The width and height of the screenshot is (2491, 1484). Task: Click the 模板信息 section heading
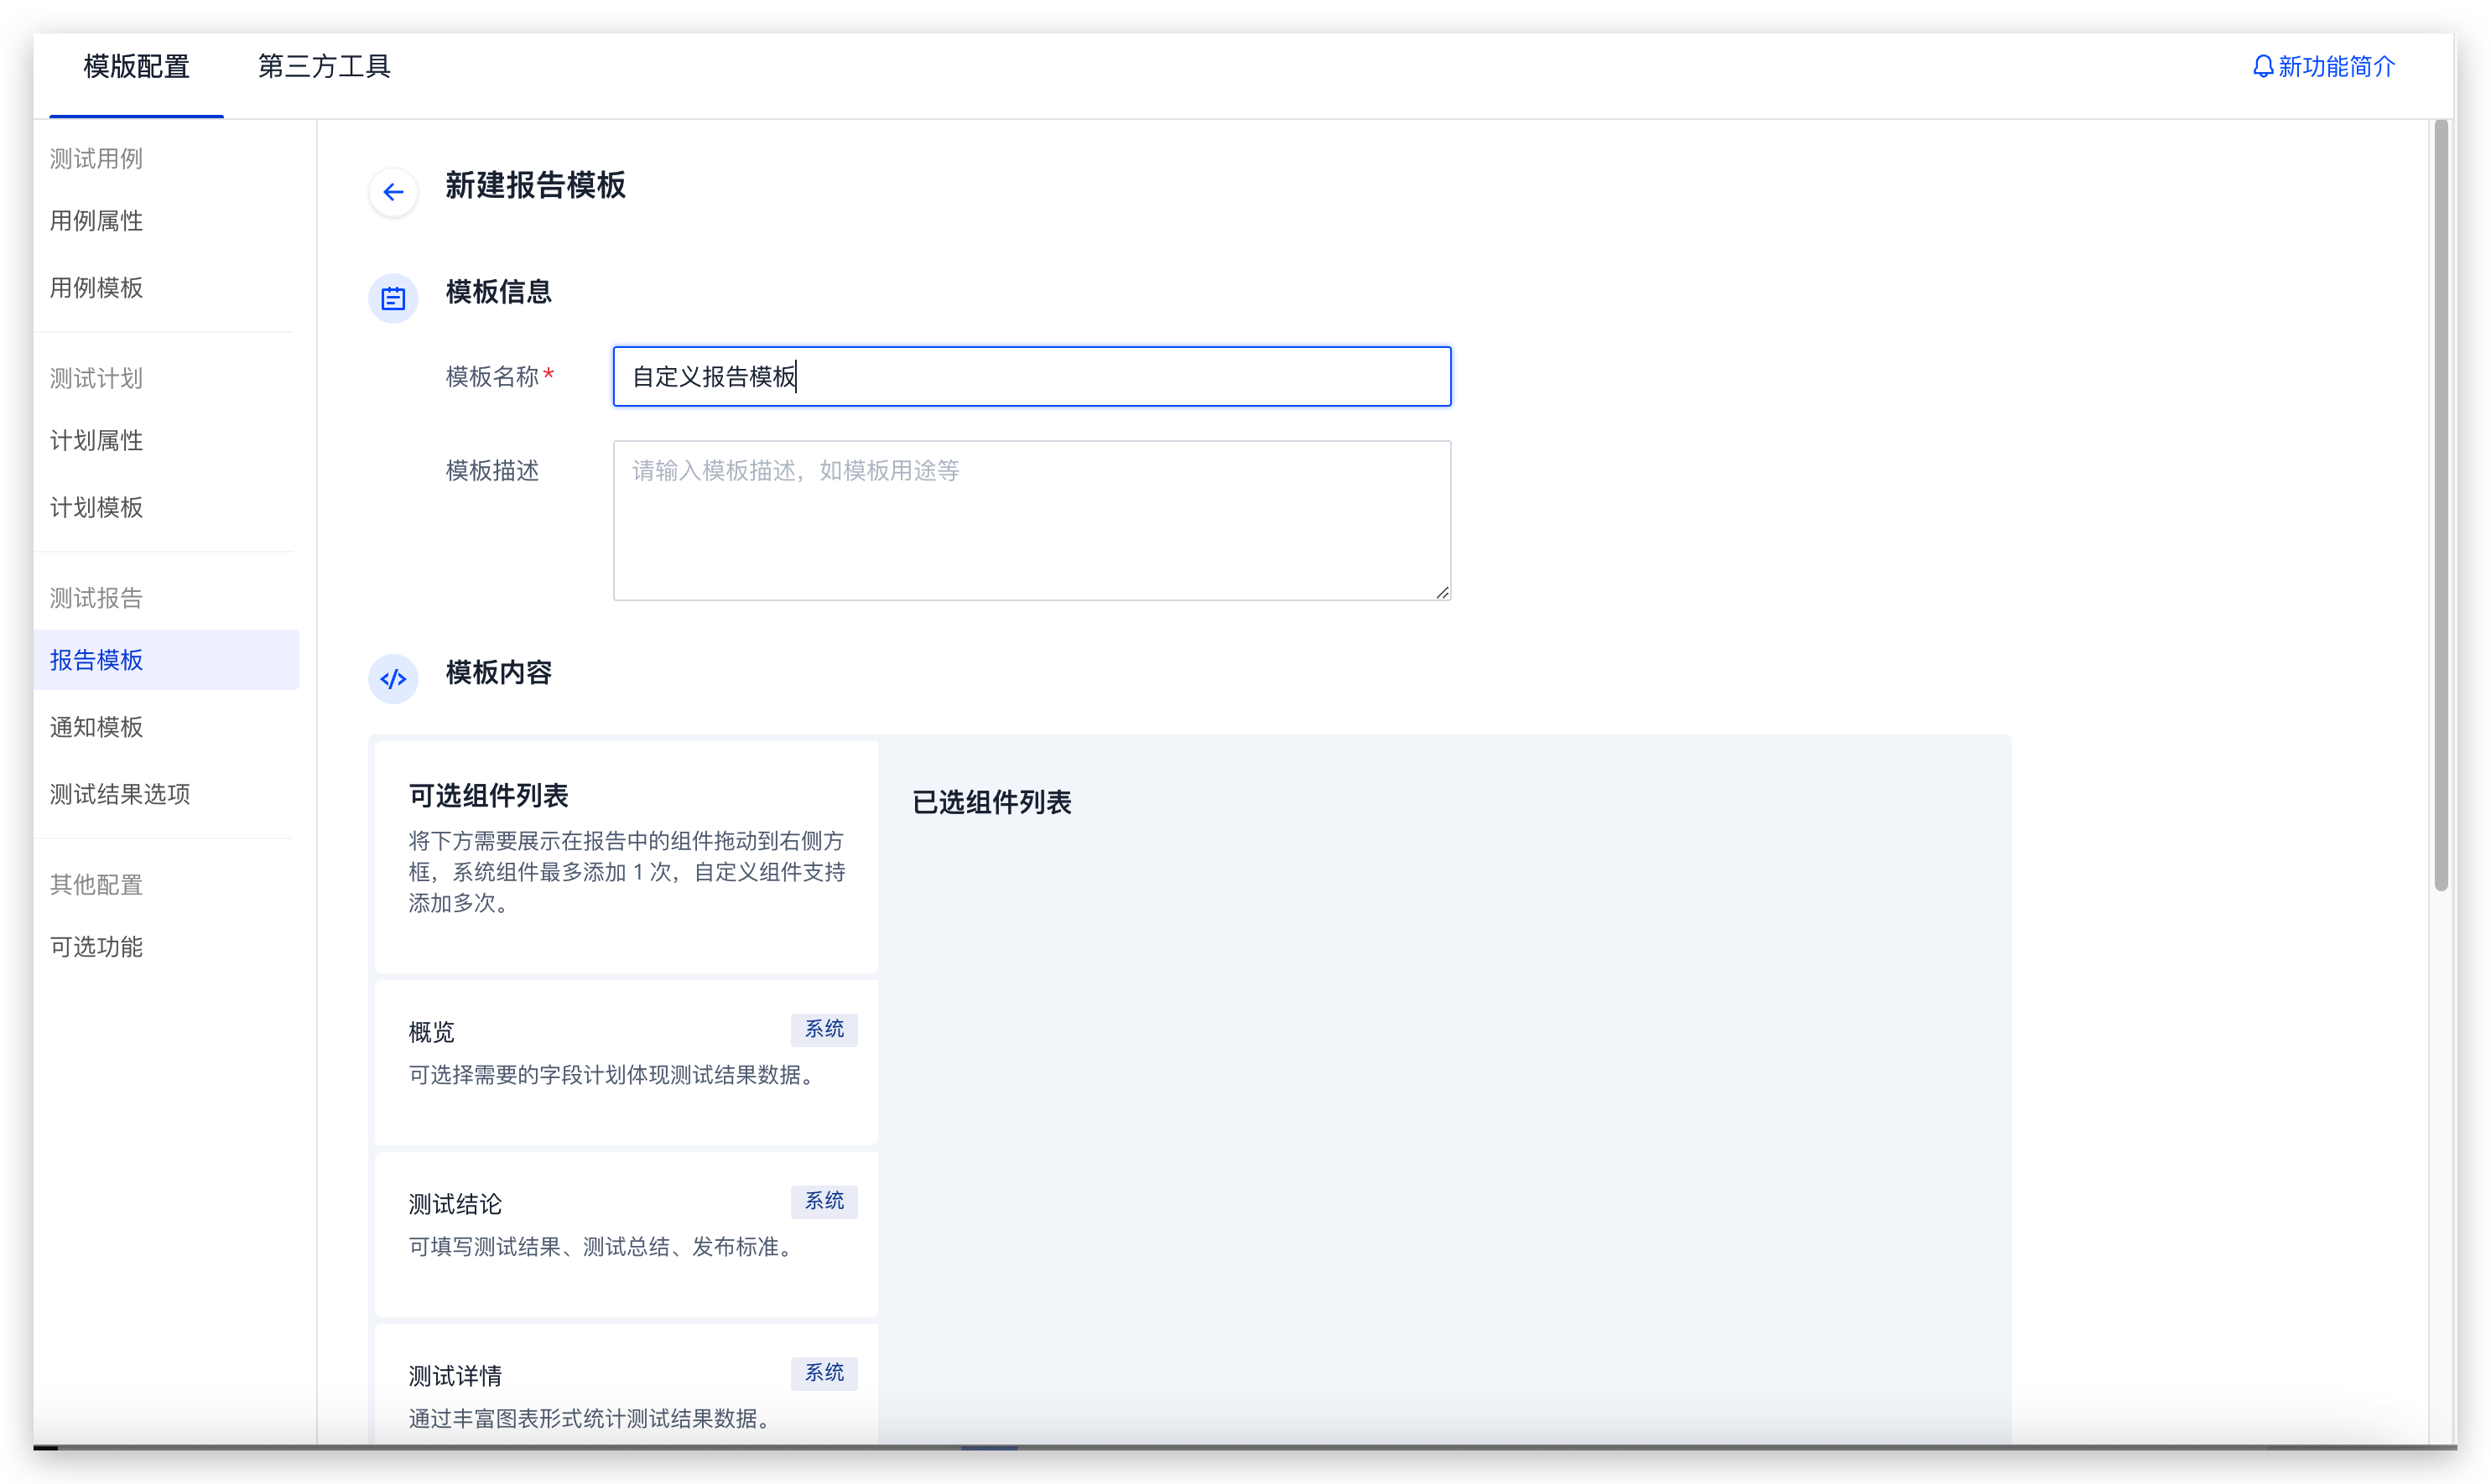tap(498, 292)
